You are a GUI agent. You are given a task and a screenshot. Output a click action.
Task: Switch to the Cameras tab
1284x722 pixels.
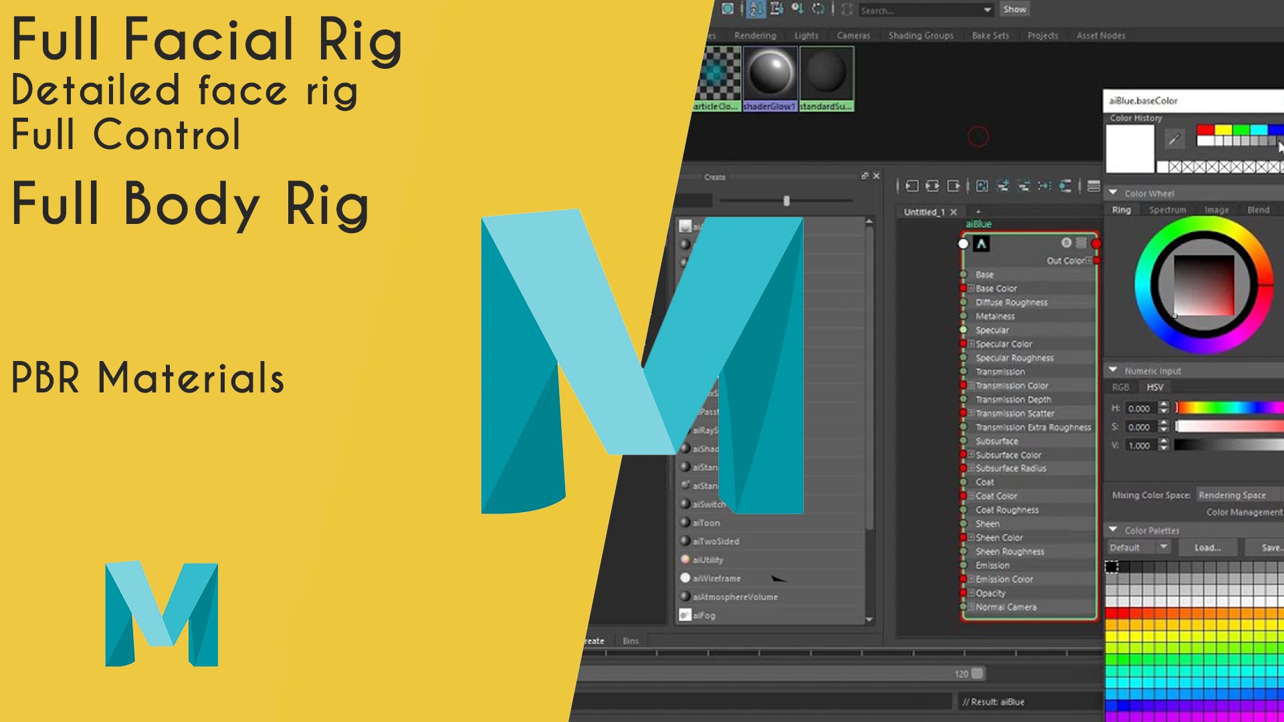(x=853, y=35)
